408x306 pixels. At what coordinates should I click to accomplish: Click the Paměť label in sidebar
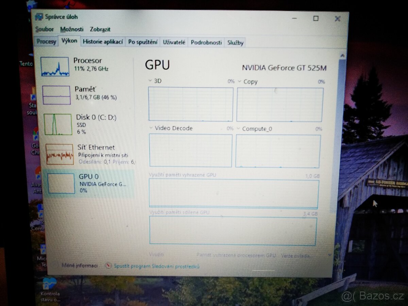click(85, 89)
